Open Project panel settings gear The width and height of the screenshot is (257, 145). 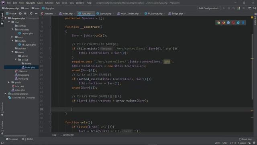click(x=31, y=13)
